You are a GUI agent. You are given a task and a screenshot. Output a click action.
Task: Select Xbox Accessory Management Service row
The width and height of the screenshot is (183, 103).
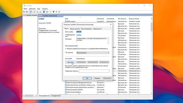coord(103,83)
